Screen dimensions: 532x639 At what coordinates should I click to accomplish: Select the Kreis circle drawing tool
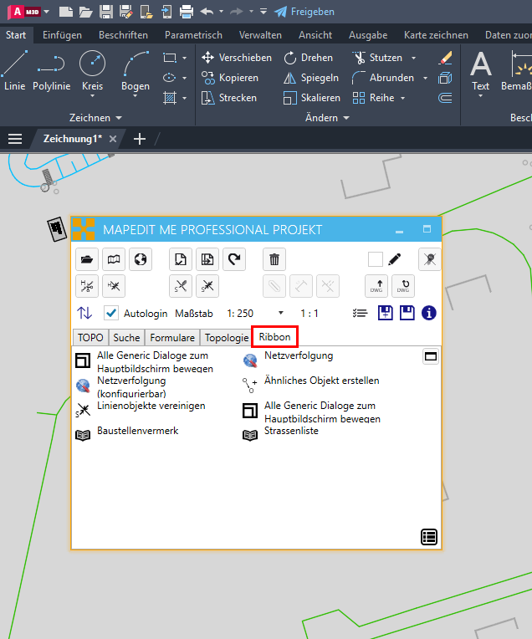[92, 71]
